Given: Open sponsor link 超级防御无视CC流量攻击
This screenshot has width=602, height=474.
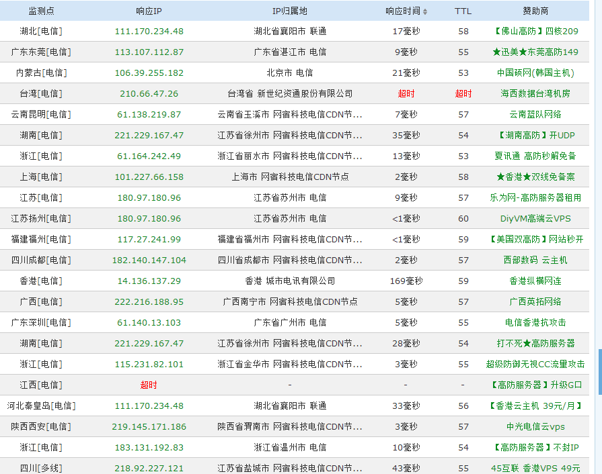Looking at the screenshot, I should pos(535,364).
